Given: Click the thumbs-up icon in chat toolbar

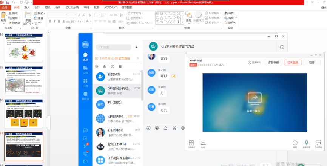Looking at the screenshot, I should tap(165, 128).
